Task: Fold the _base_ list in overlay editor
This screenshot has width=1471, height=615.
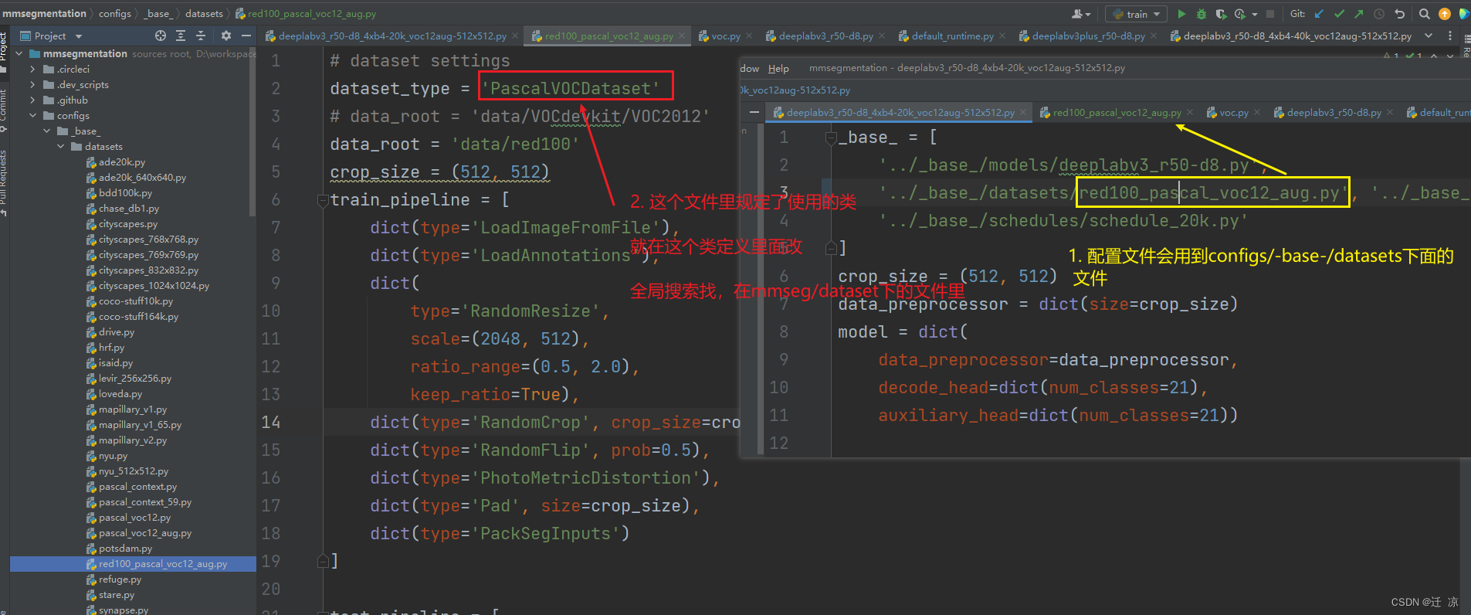Action: (831, 138)
